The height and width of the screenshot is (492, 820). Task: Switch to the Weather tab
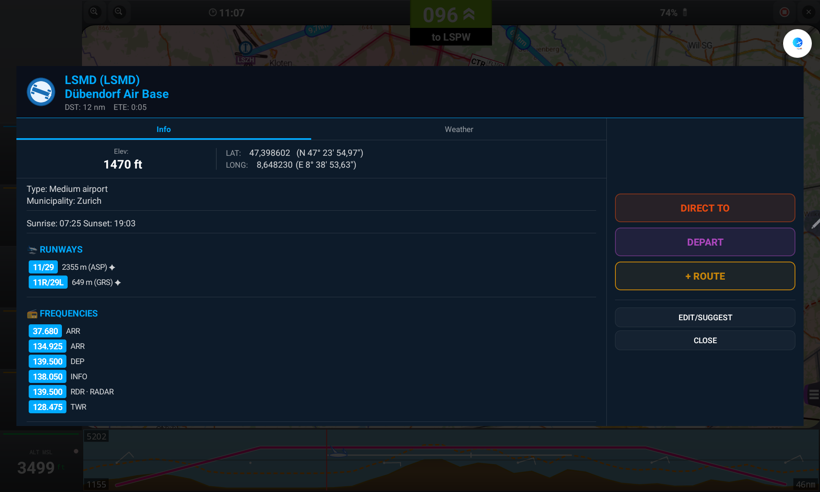coord(459,129)
